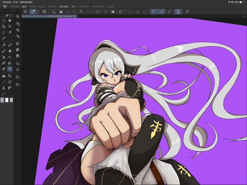Screen dimensions: 247x185
Task: Select the Decoration sparkle tool
Action: click(x=10, y=57)
